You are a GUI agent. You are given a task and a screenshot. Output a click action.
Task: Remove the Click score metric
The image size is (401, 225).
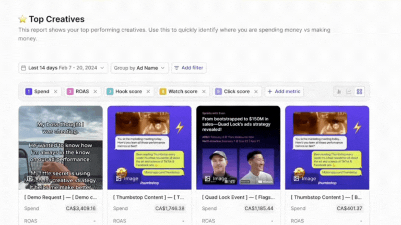[256, 92]
